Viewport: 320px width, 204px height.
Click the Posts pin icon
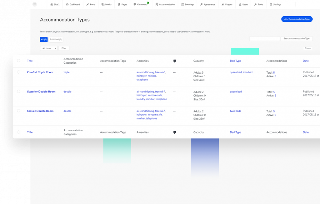click(88, 4)
